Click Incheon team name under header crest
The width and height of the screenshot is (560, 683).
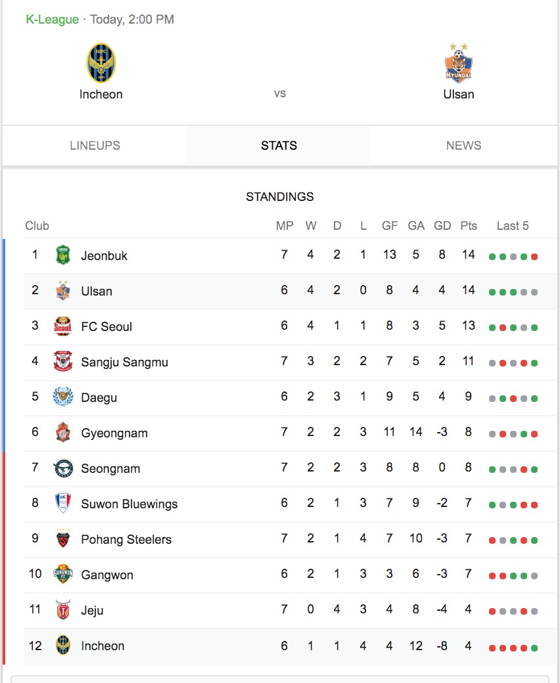tap(101, 95)
